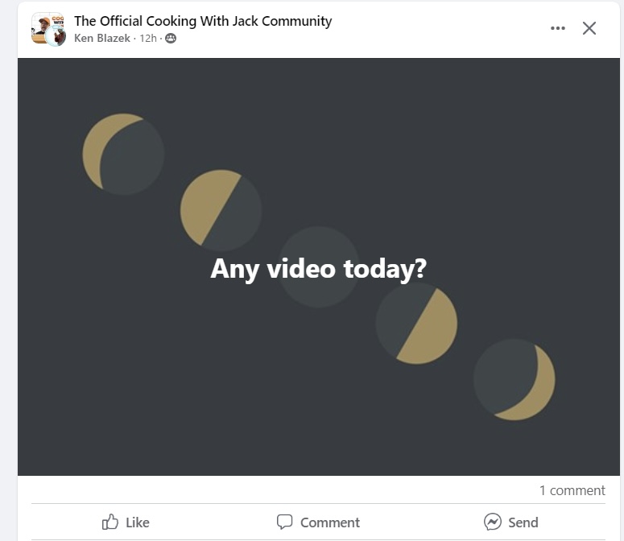This screenshot has width=624, height=541.
Task: Click the bottom-right crescent moon graphic
Action: click(x=514, y=379)
